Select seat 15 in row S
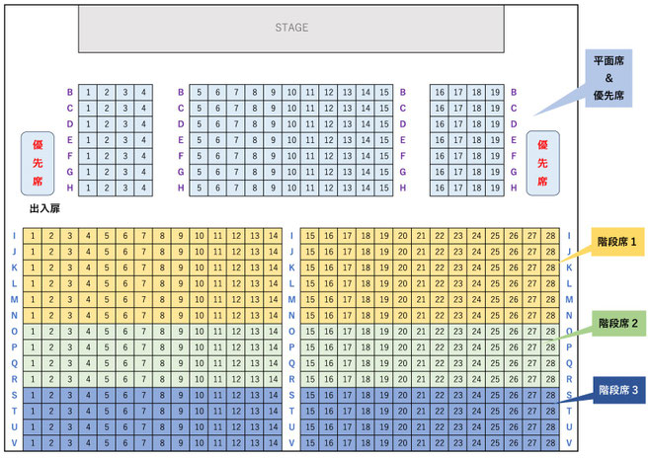Viewport: 650px width, 458px height. (310, 394)
